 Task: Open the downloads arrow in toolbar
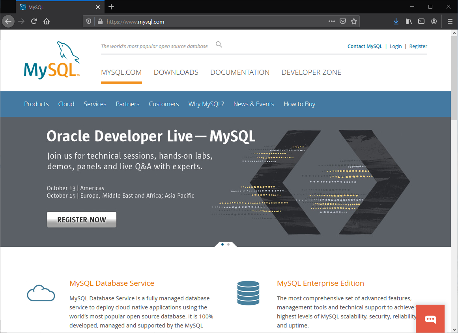point(396,21)
